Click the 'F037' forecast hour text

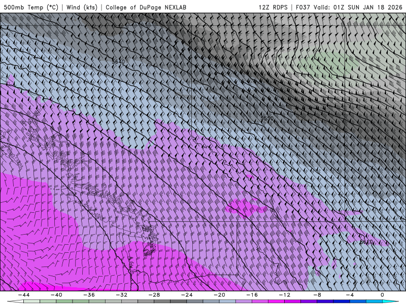[302, 7]
